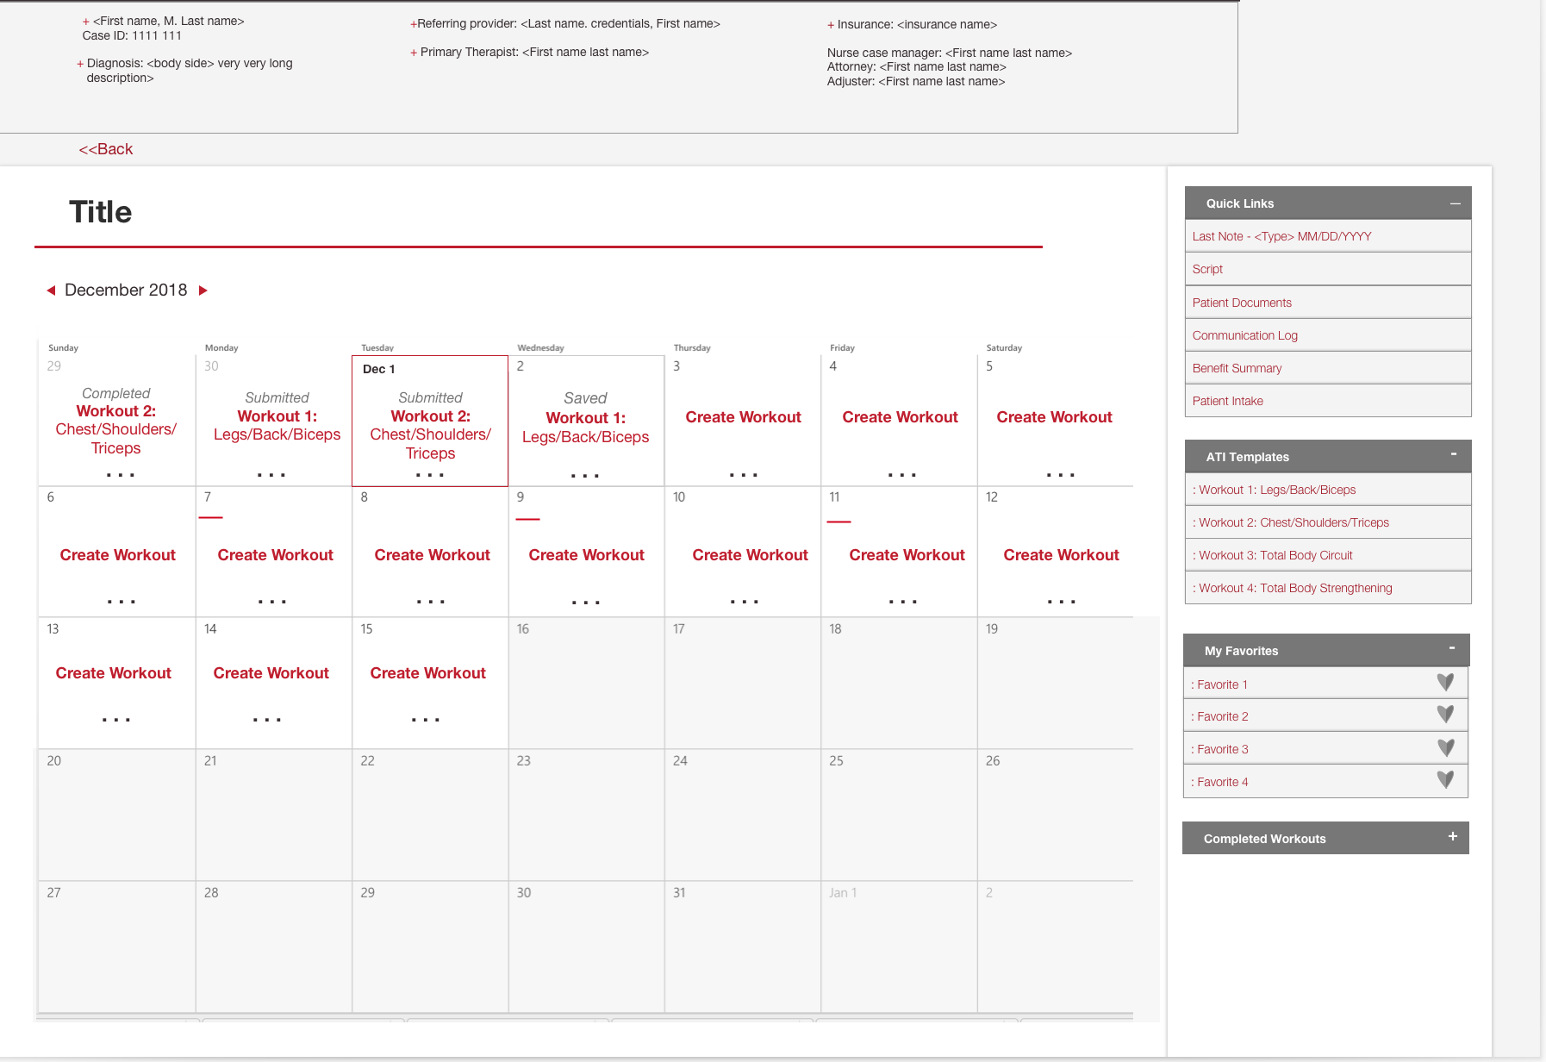Open Last Note quick link

point(1328,236)
